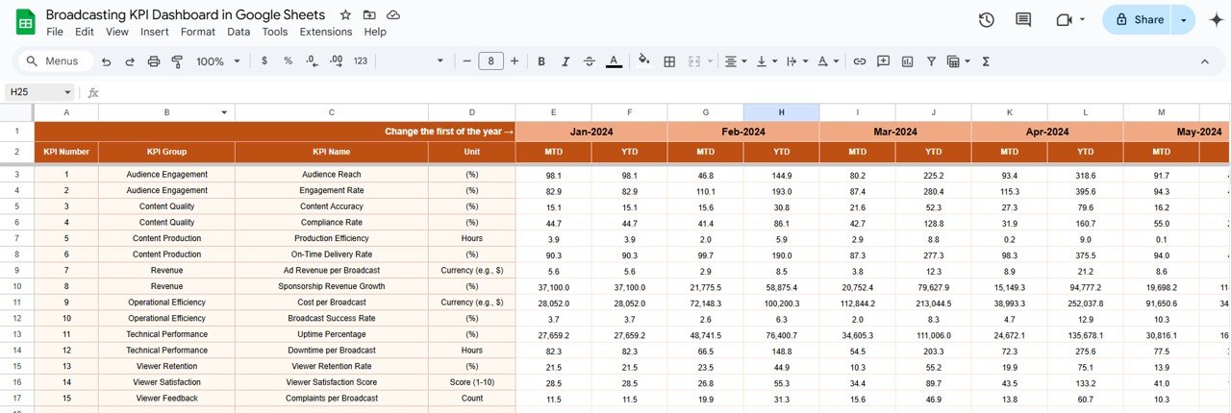Viewport: 1231px width, 413px height.
Task: Click document title Broadcasting KPI Dashboard
Action: [x=186, y=15]
